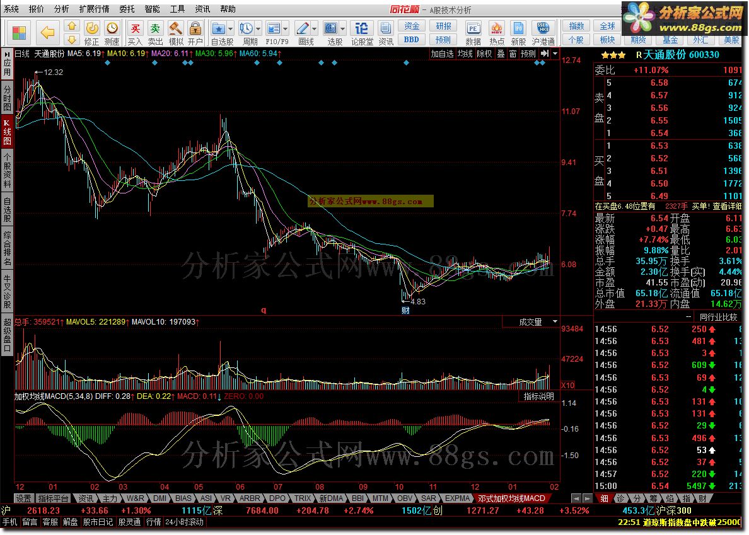Open the 工具 menu
Viewport: 749px width, 535px height.
(x=177, y=9)
